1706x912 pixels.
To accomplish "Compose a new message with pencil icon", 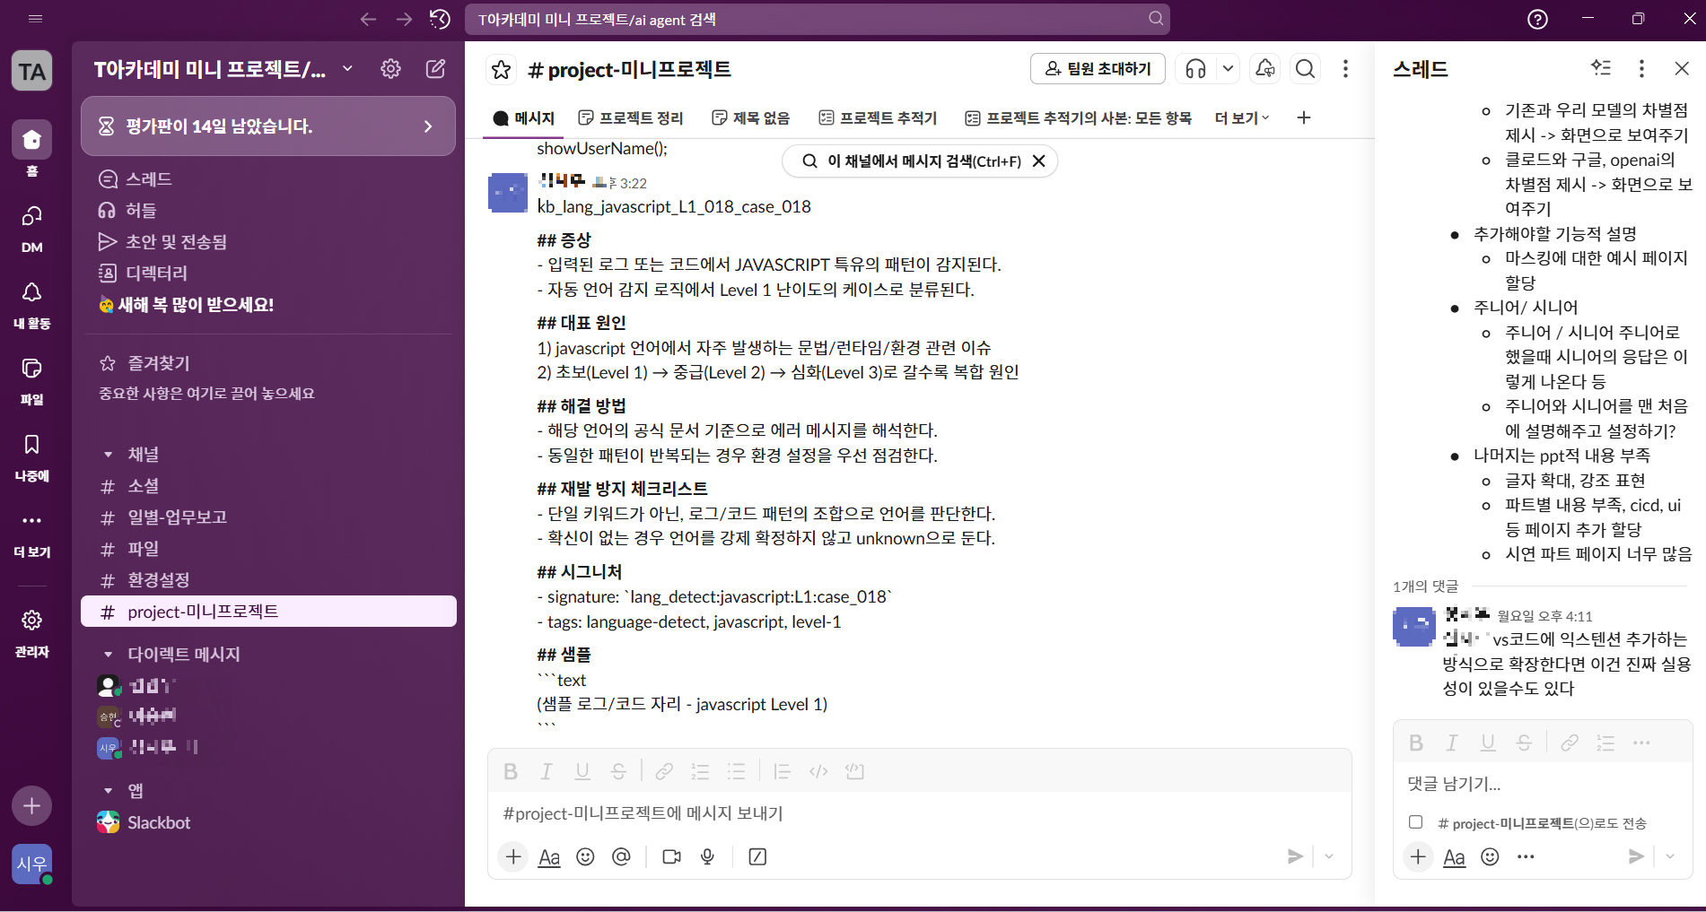I will 435,69.
